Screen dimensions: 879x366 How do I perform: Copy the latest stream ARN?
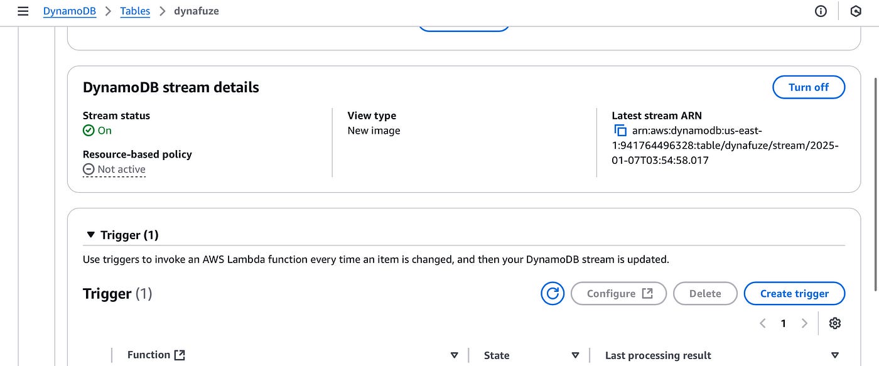point(620,131)
